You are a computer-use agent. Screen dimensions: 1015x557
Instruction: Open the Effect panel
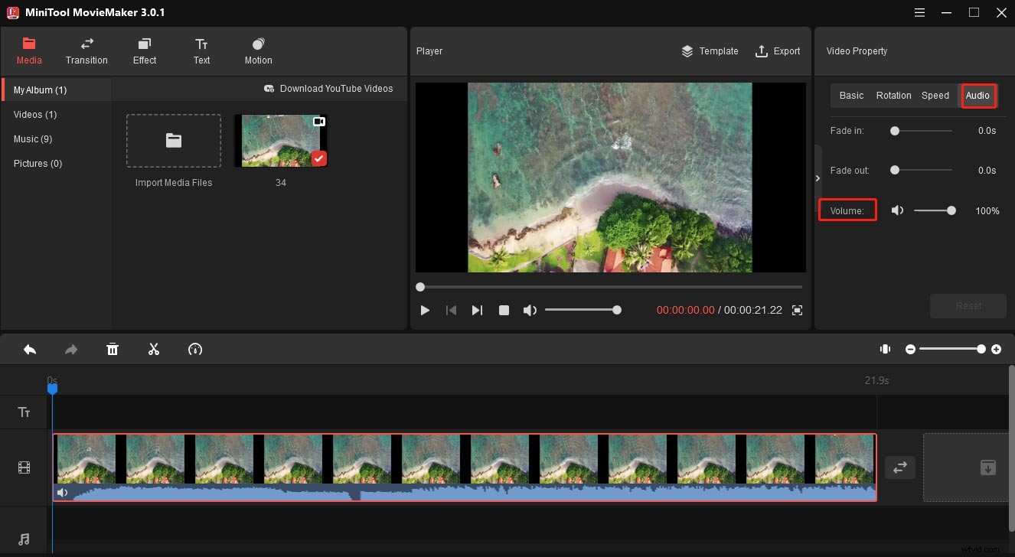pos(144,50)
